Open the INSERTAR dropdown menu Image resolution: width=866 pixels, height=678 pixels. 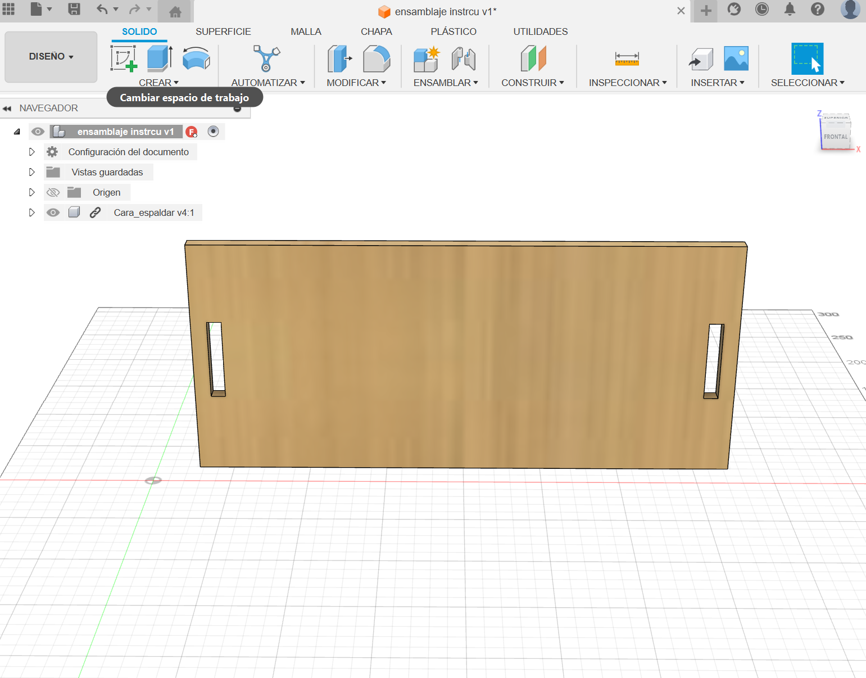pyautogui.click(x=718, y=83)
